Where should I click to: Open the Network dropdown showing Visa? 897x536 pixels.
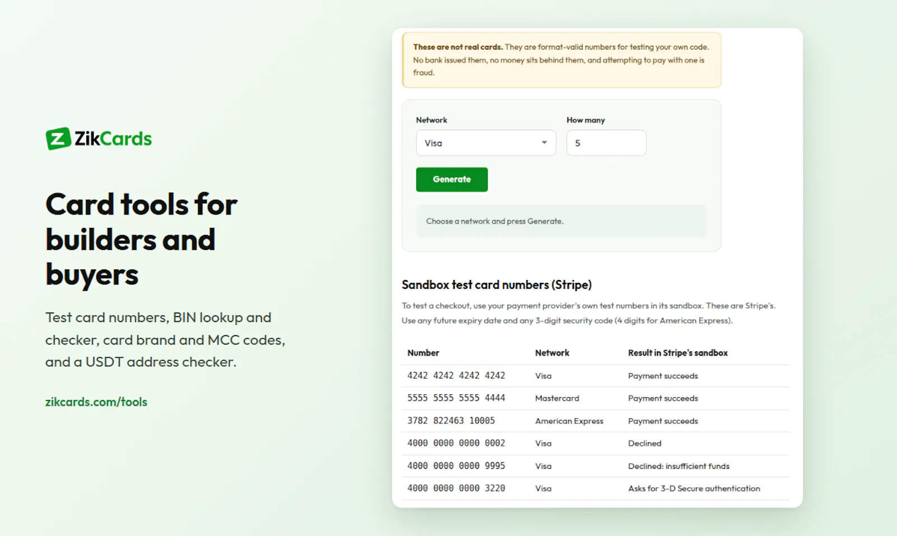486,143
